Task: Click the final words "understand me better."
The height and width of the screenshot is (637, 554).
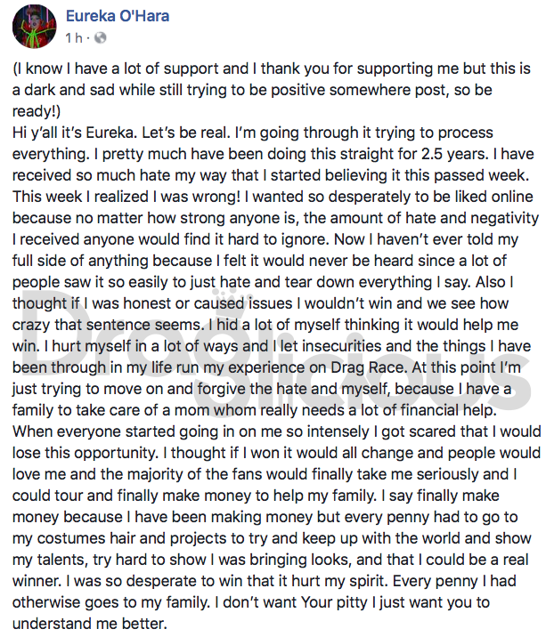Action: click(x=89, y=623)
